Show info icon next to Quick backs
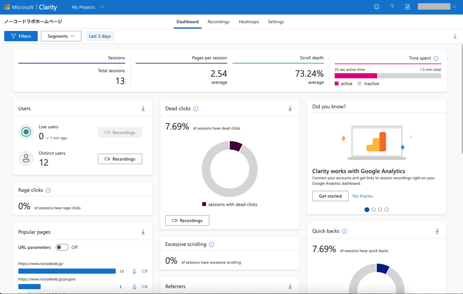The height and width of the screenshot is (294, 463). click(x=345, y=231)
